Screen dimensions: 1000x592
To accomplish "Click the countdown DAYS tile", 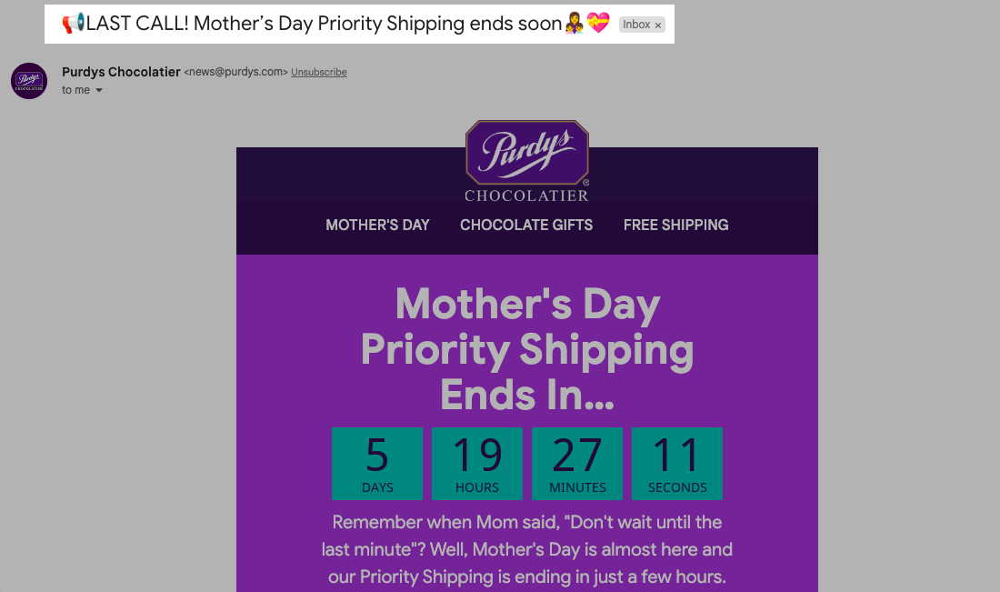I will [377, 464].
